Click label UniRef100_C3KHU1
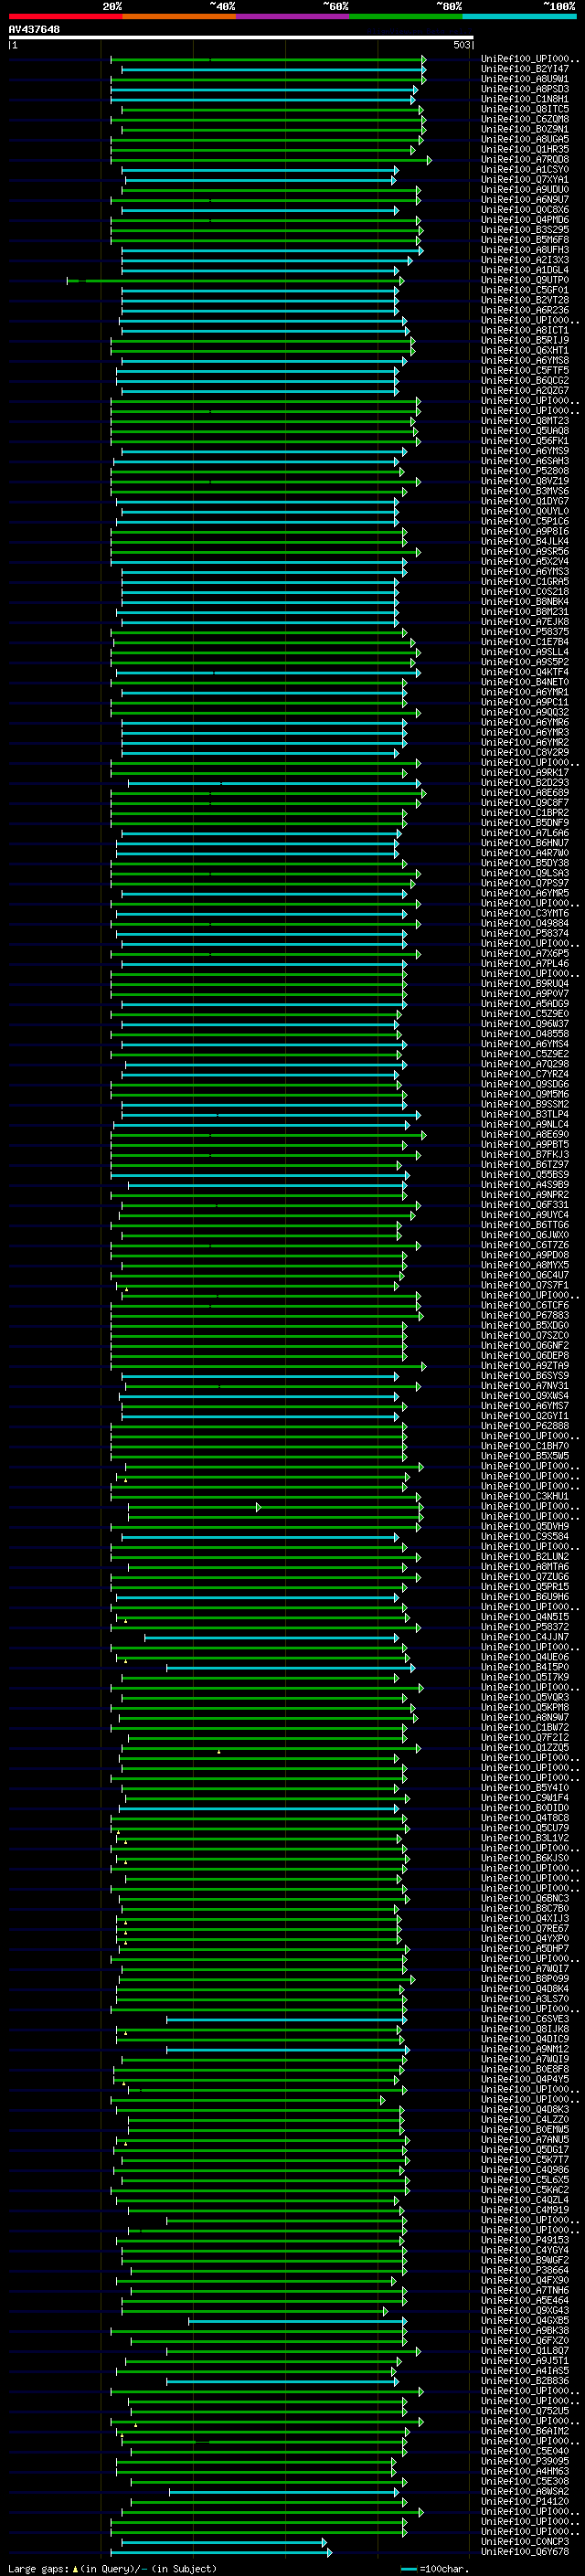This screenshot has height=2576, width=585. point(524,1496)
